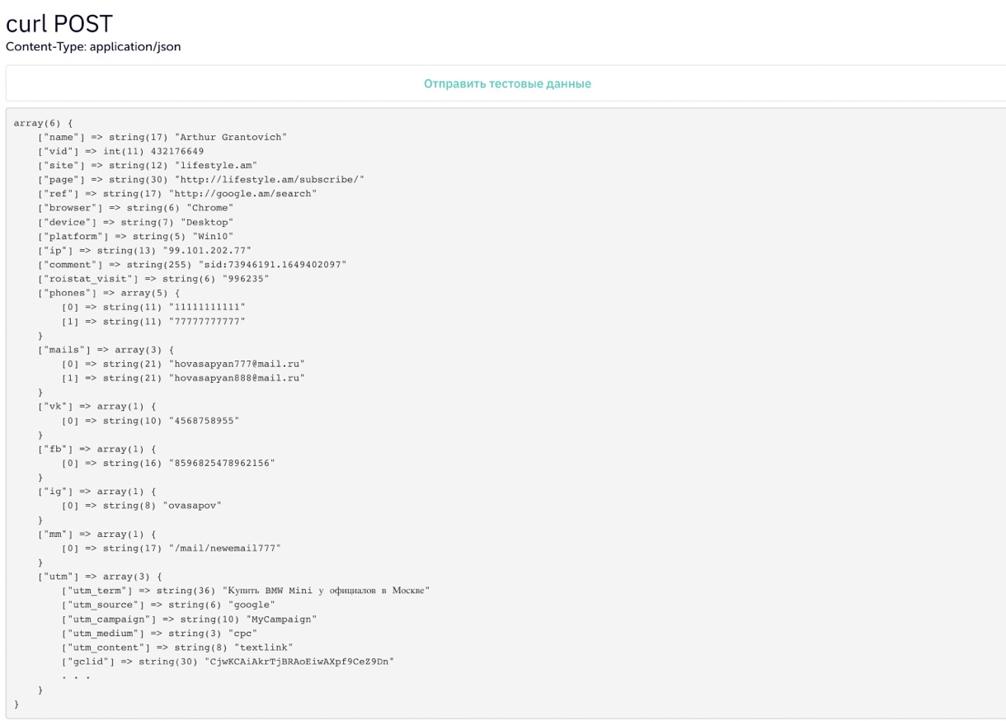Viewport: 1006px width, 721px height.
Task: Click the platform line 'Win10'
Action: pos(135,236)
